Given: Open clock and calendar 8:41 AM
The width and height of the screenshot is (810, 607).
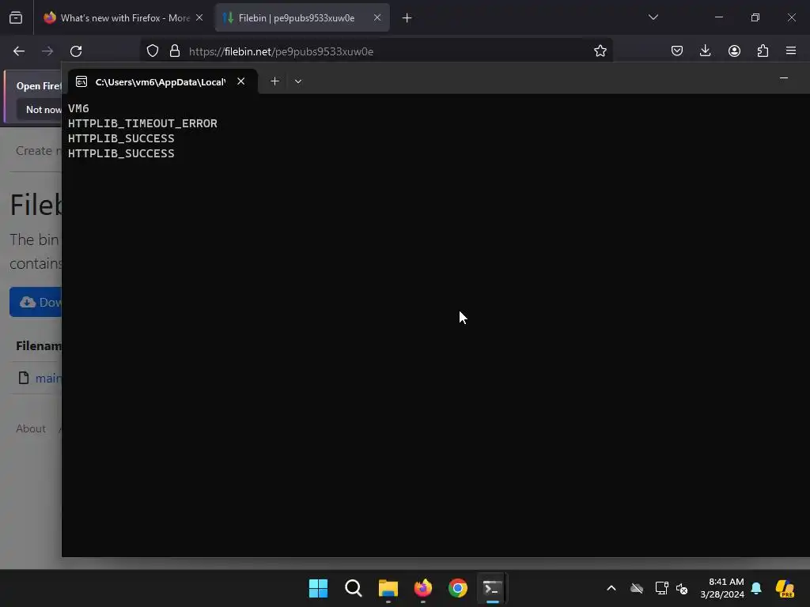Looking at the screenshot, I should [722, 588].
